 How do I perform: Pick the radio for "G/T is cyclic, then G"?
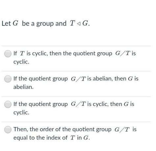[x=8, y=104]
